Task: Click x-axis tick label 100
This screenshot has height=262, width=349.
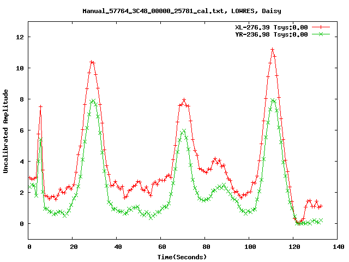Action: pyautogui.click(x=250, y=247)
